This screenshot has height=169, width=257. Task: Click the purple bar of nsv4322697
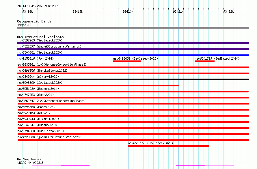coord(133,49)
